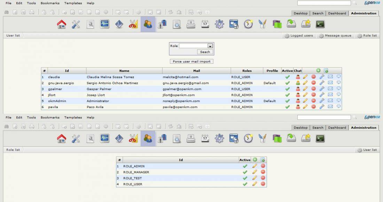Toggle the active checkmark for claudia
The image size is (383, 202).
tap(287, 77)
